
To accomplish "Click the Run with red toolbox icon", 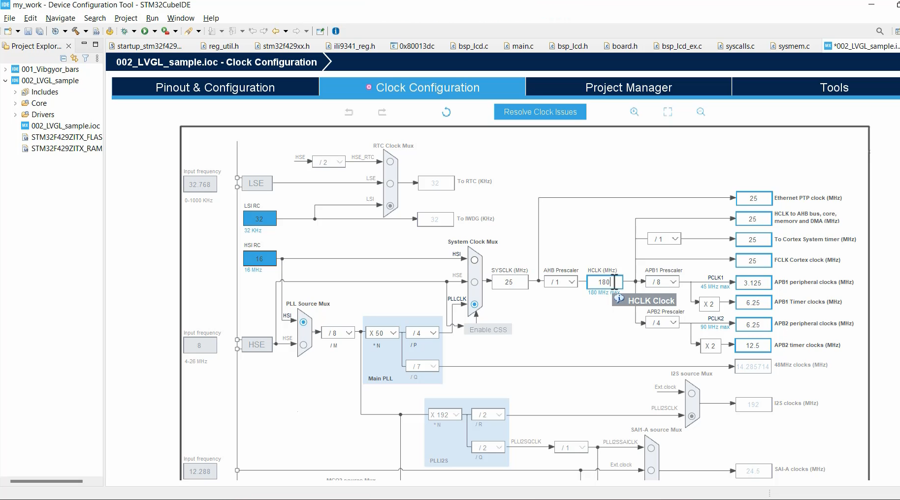I will pos(165,31).
